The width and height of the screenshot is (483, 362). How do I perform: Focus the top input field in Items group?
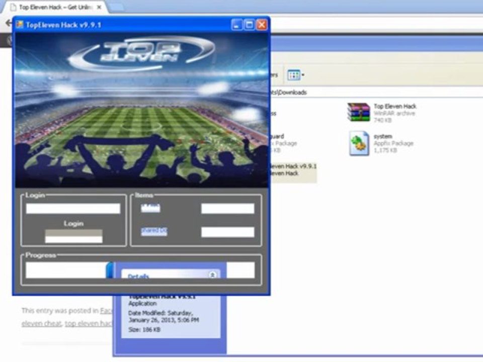coord(227,208)
